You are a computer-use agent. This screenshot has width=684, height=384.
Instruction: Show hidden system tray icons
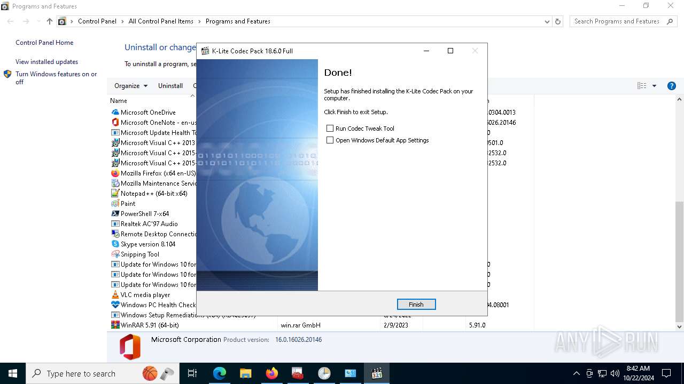coord(576,373)
